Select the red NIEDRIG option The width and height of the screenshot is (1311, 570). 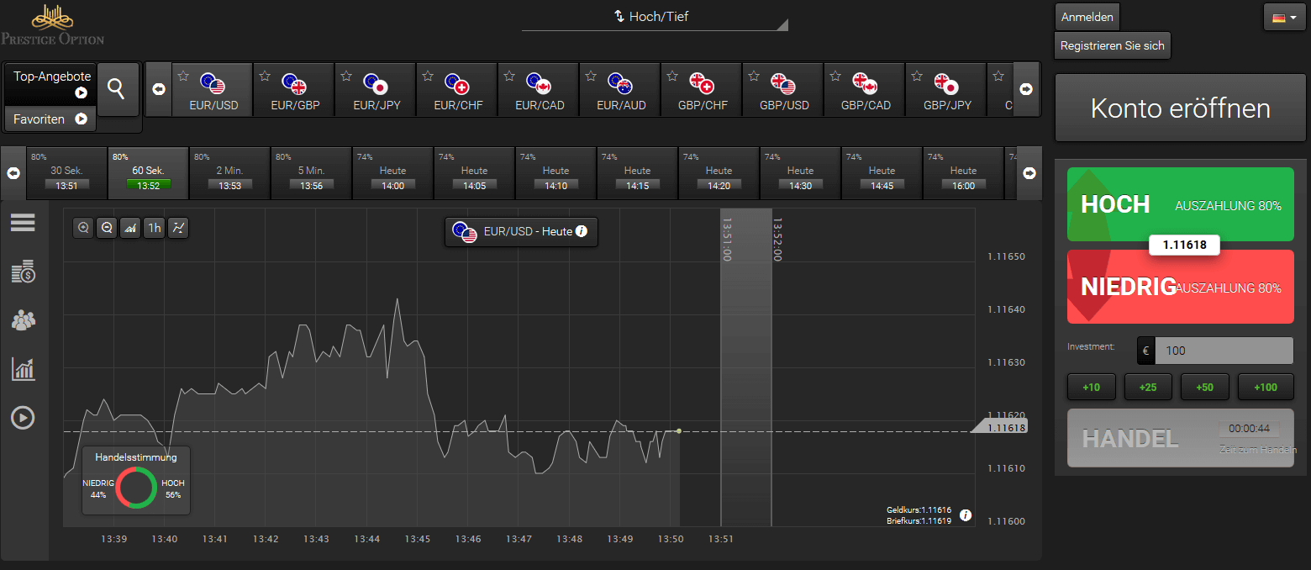1181,287
